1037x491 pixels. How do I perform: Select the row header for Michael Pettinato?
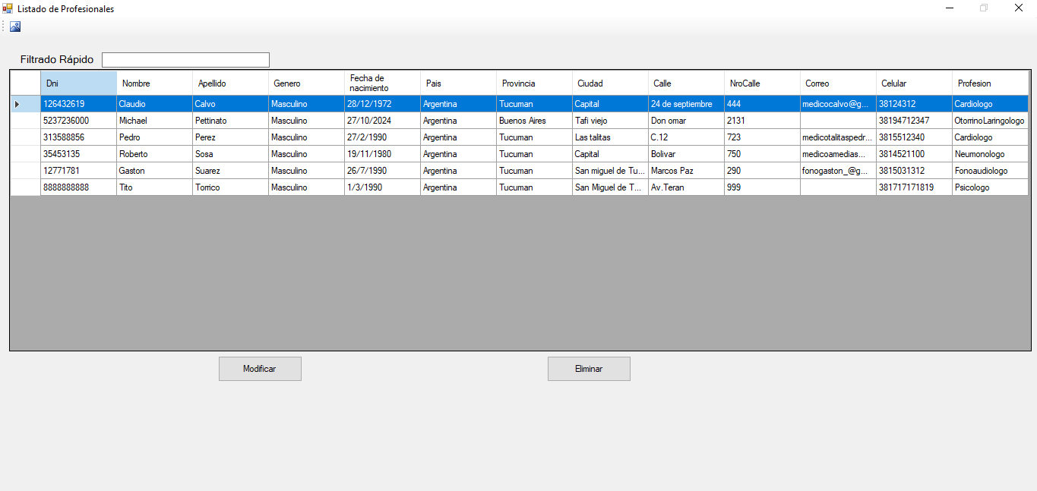pyautogui.click(x=25, y=121)
